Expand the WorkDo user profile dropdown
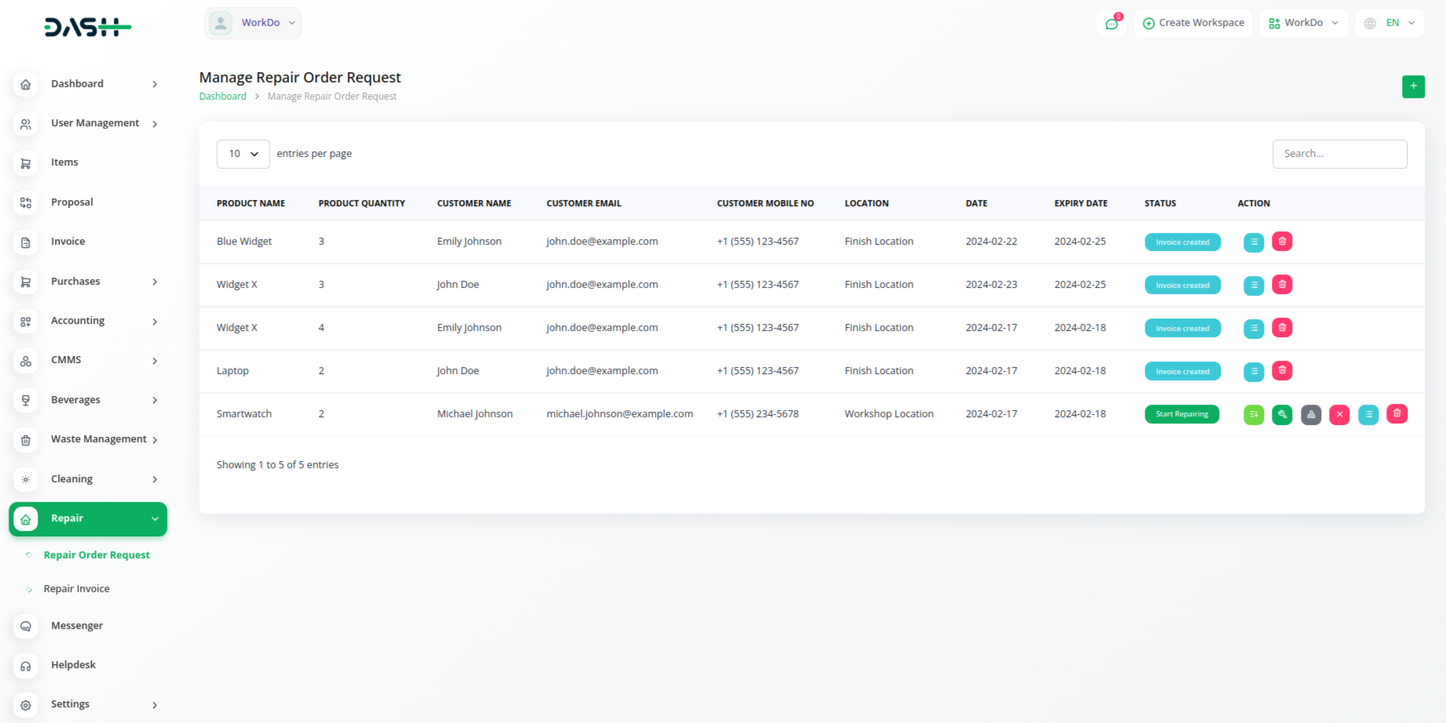The width and height of the screenshot is (1446, 723). (x=253, y=23)
